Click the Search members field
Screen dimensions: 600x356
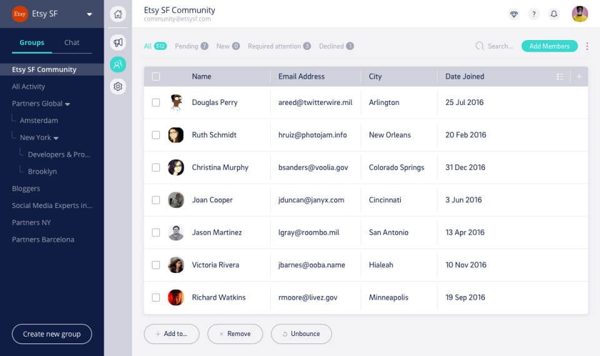pos(494,46)
